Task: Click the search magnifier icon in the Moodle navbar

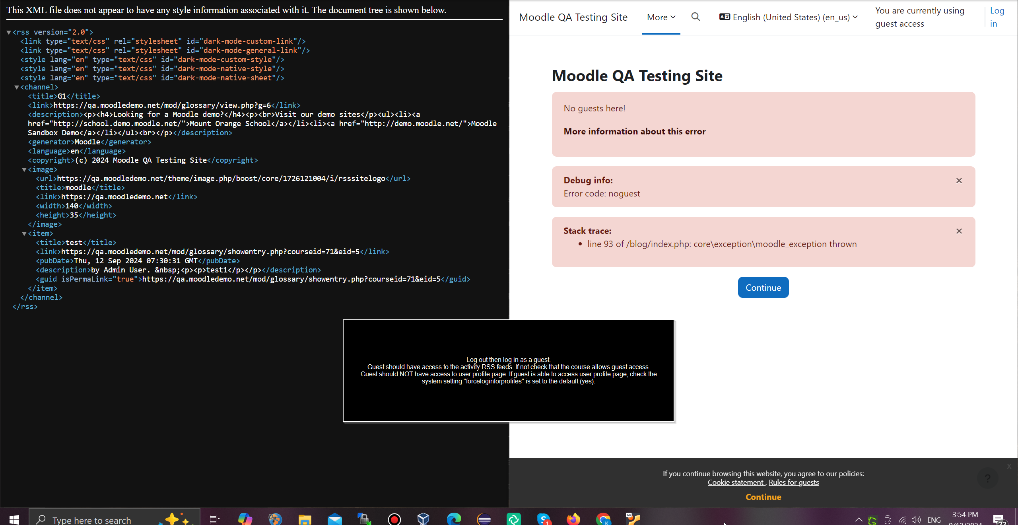Action: [696, 17]
